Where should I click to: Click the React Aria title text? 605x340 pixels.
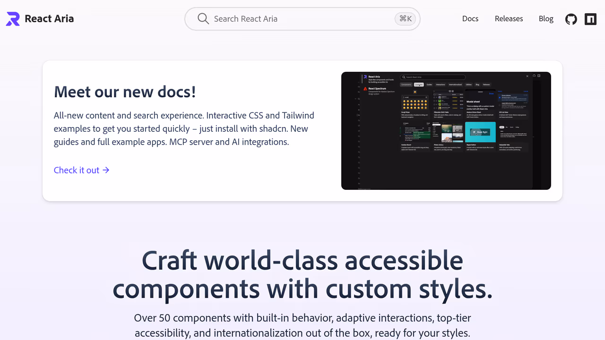pyautogui.click(x=49, y=19)
